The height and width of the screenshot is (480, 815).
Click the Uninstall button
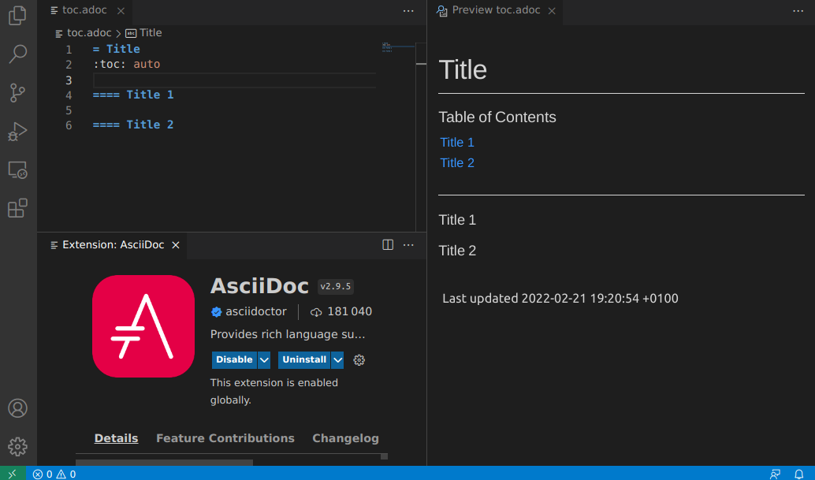pyautogui.click(x=304, y=359)
